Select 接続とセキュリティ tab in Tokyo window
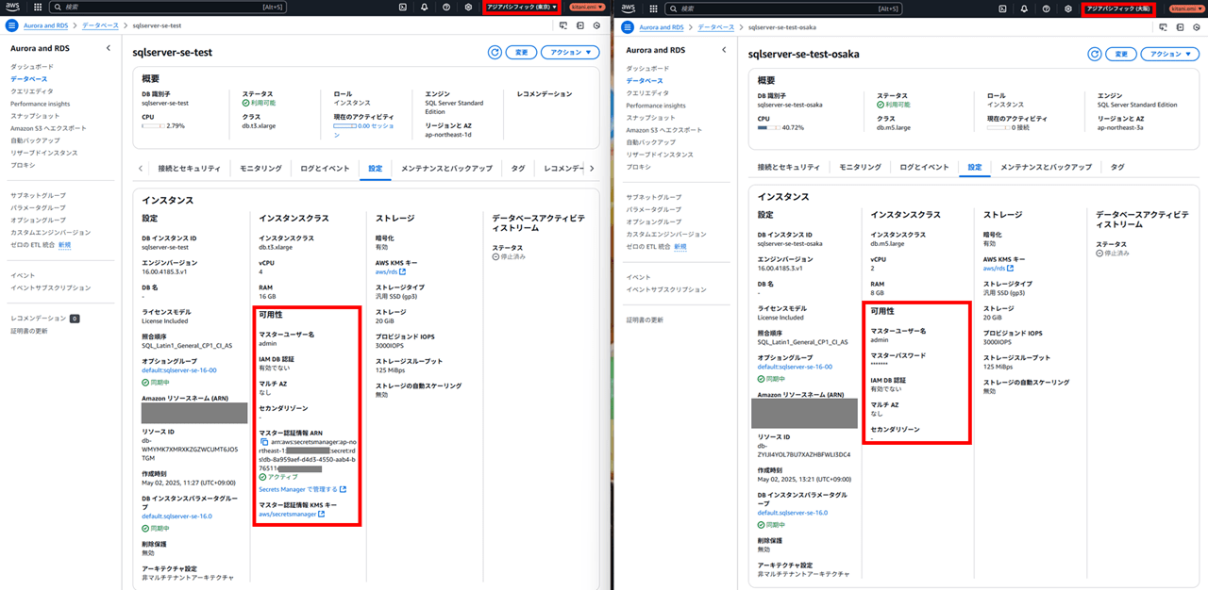Screen dimensions: 1208x590 [x=189, y=168]
